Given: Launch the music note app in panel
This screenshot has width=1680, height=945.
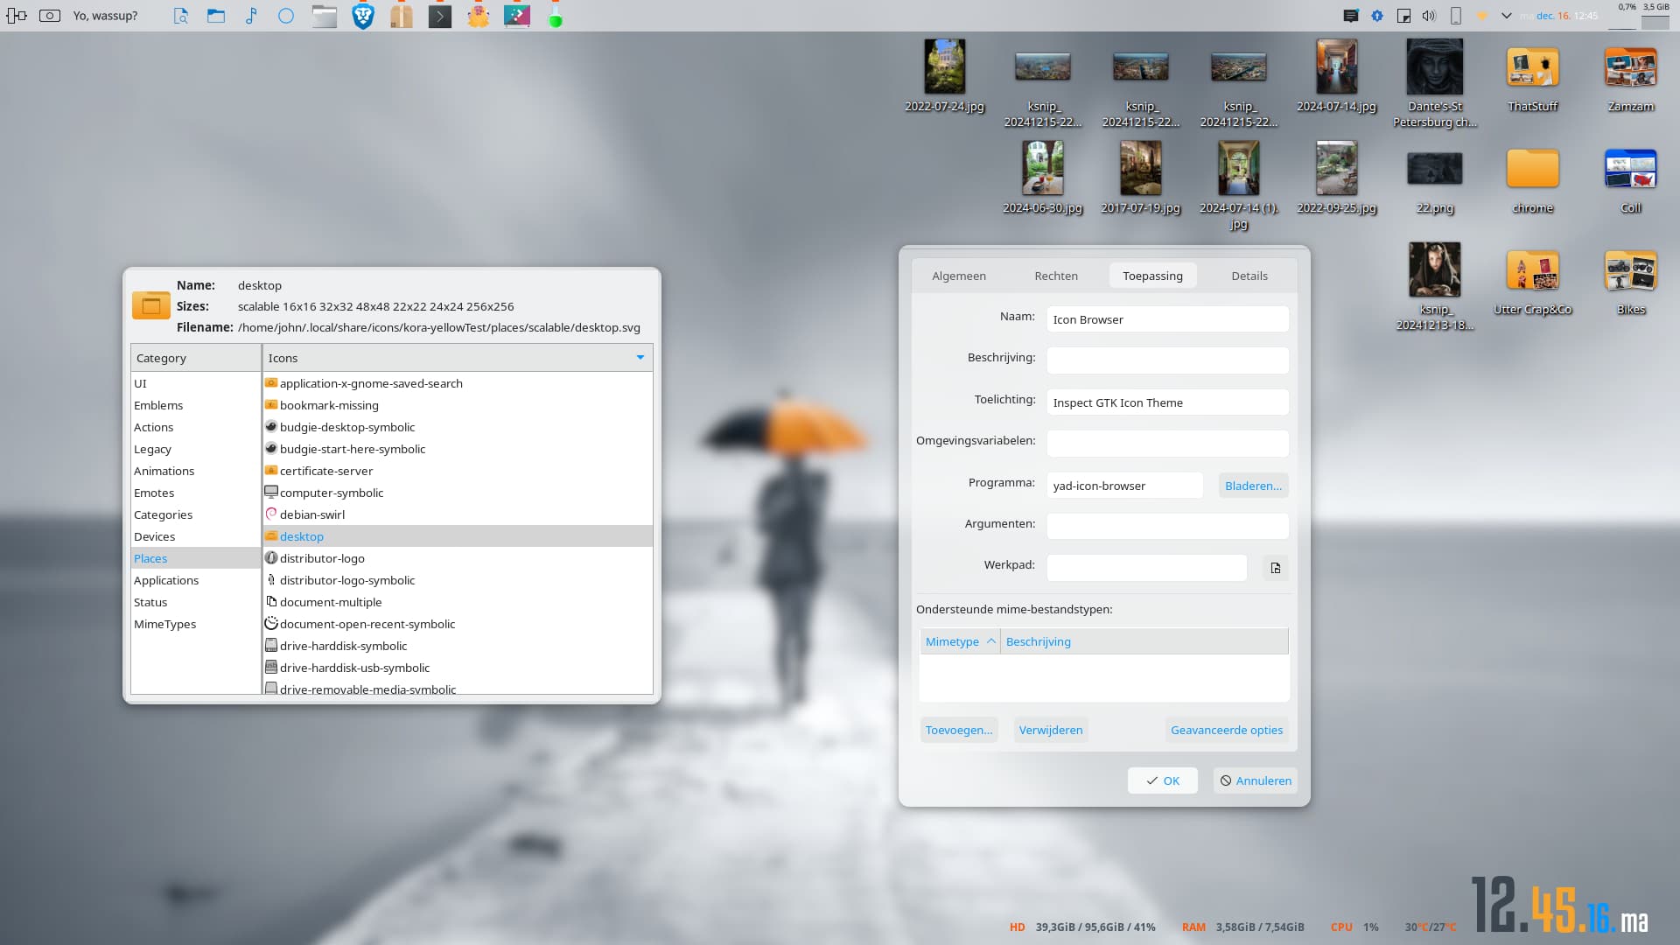Looking at the screenshot, I should [251, 16].
